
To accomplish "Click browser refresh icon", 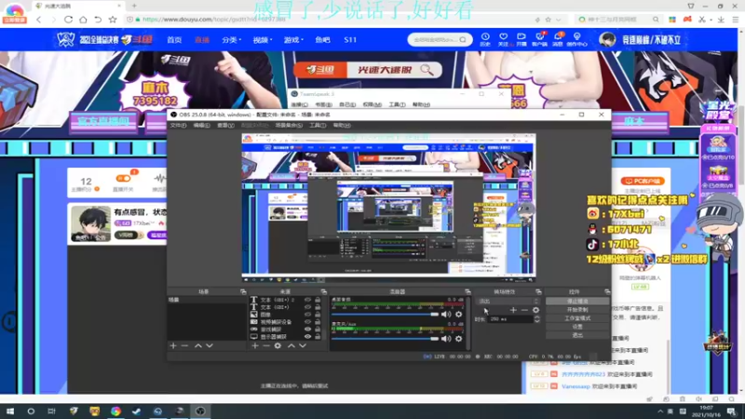I will point(68,20).
